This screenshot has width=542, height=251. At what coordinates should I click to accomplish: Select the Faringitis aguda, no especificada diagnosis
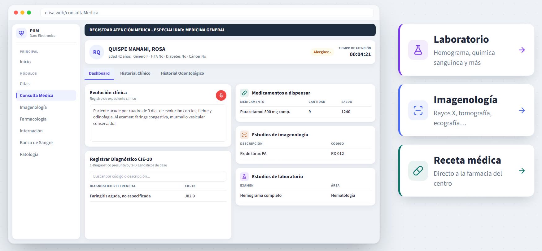click(x=120, y=196)
